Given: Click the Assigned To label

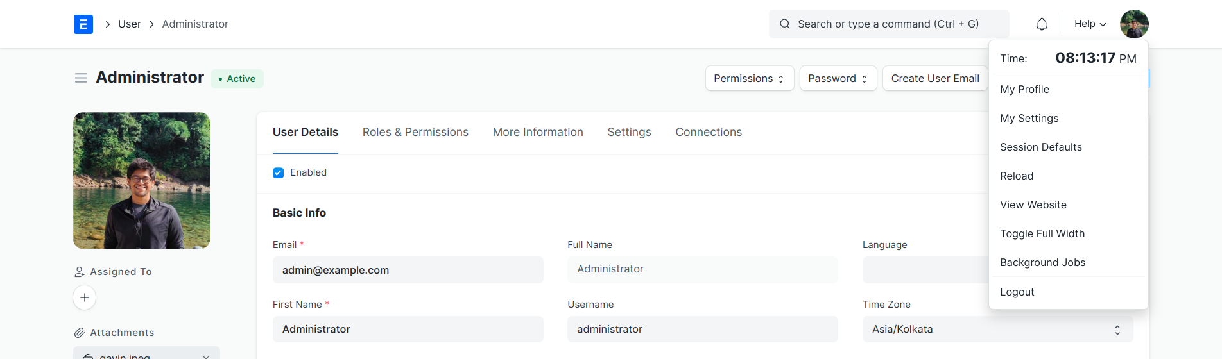Looking at the screenshot, I should point(121,272).
